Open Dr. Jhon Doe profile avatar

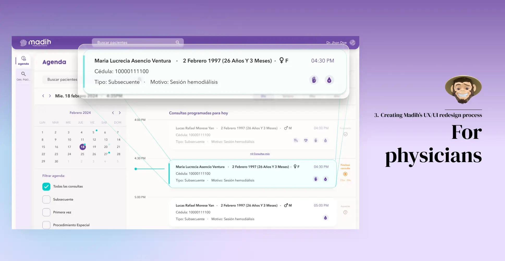352,43
